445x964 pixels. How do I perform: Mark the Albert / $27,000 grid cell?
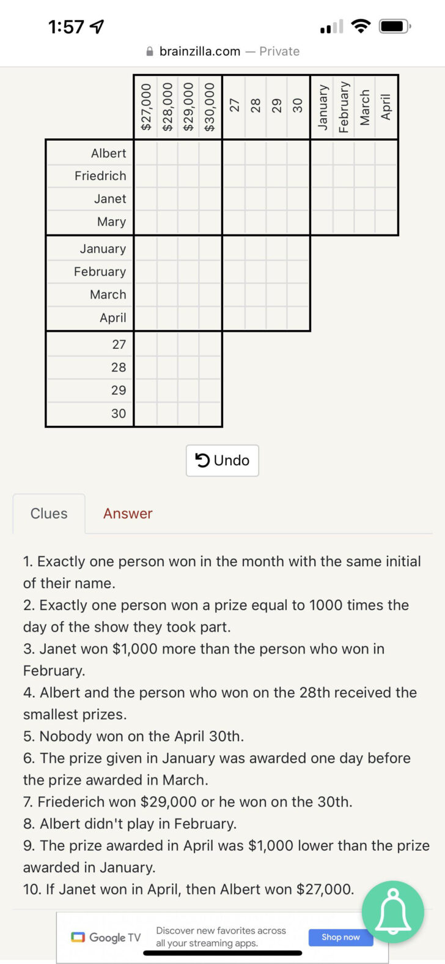[145, 153]
